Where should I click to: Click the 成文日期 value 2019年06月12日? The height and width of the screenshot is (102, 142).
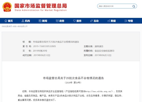(x=42, y=55)
